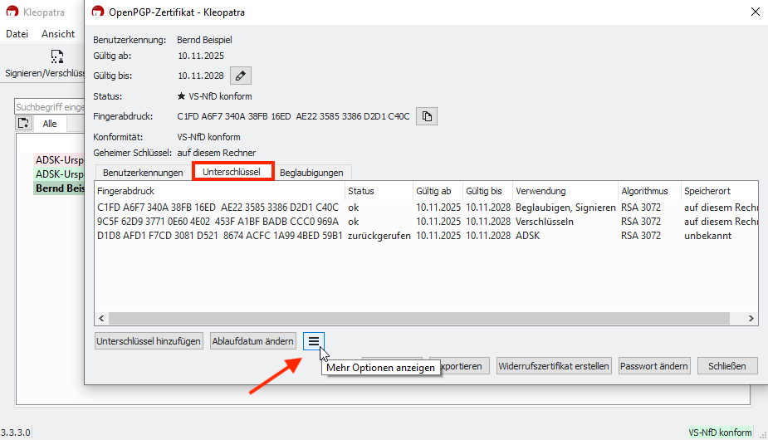Image resolution: width=768 pixels, height=440 pixels.
Task: Open the hamburger menu for more options
Action: click(x=313, y=341)
